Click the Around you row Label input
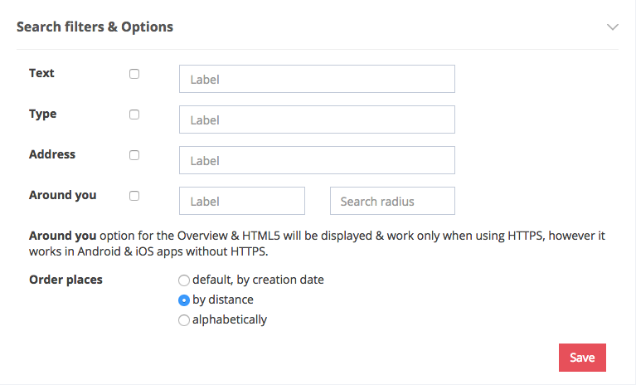This screenshot has height=385, width=636. [242, 201]
